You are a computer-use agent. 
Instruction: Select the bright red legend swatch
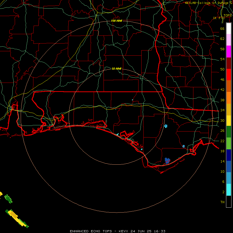tap(229, 75)
